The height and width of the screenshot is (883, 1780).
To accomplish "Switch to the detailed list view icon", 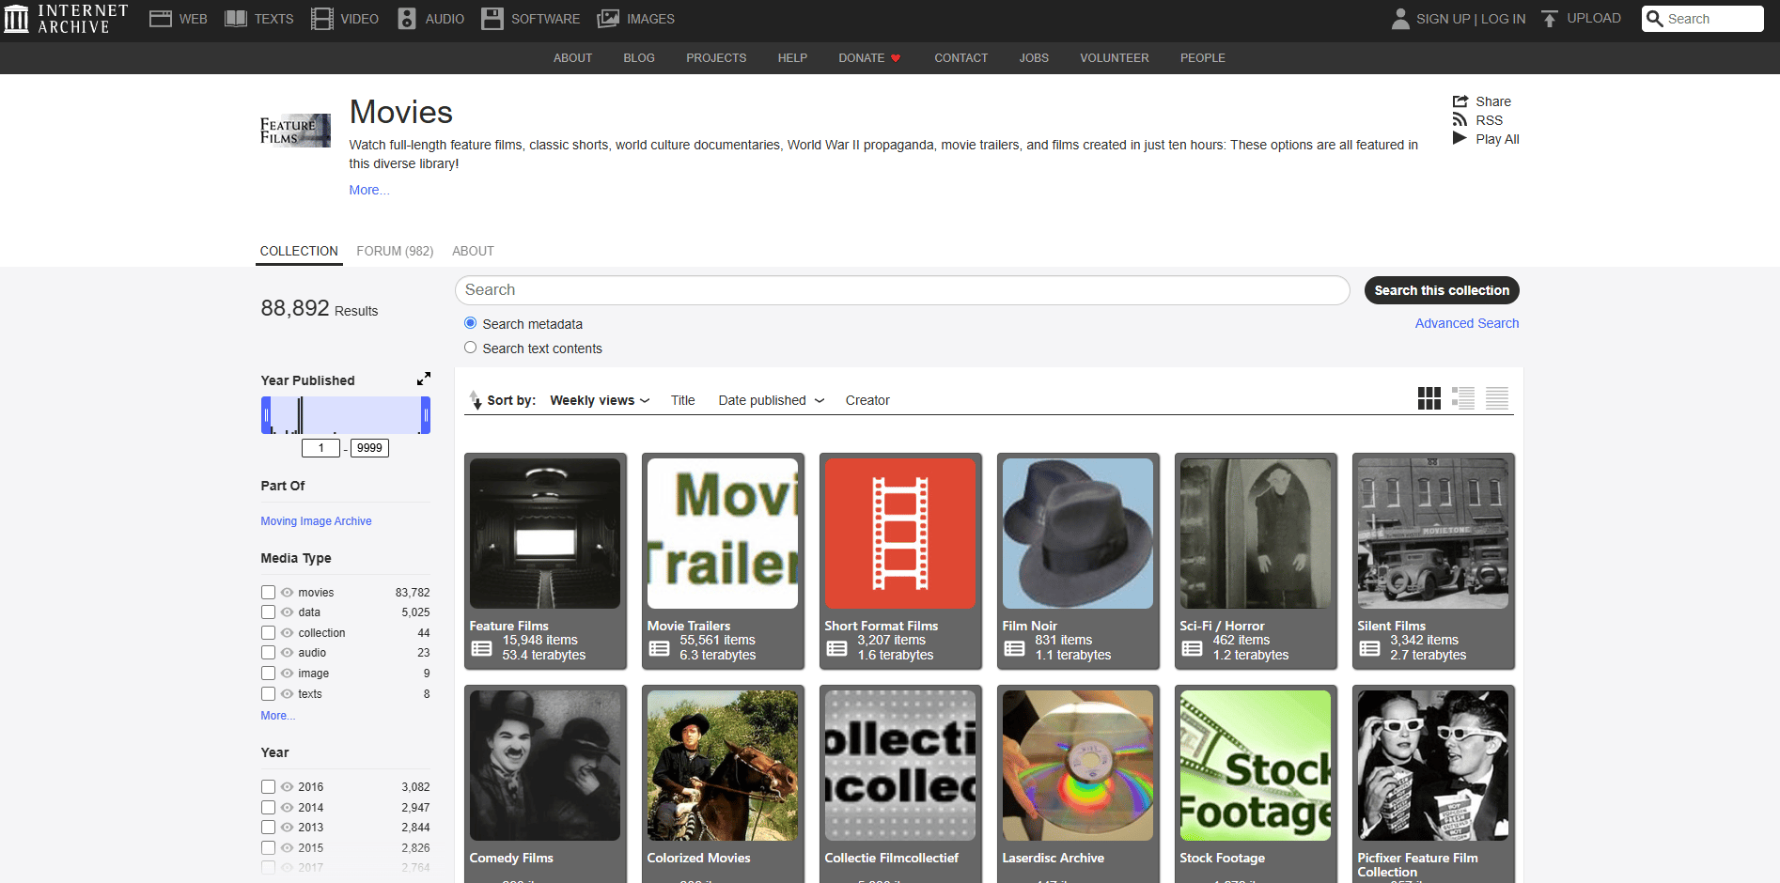I will 1462,398.
